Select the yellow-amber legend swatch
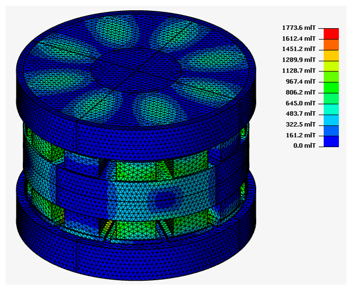 (x=331, y=55)
